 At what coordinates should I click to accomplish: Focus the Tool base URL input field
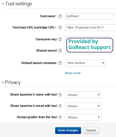click(91, 28)
